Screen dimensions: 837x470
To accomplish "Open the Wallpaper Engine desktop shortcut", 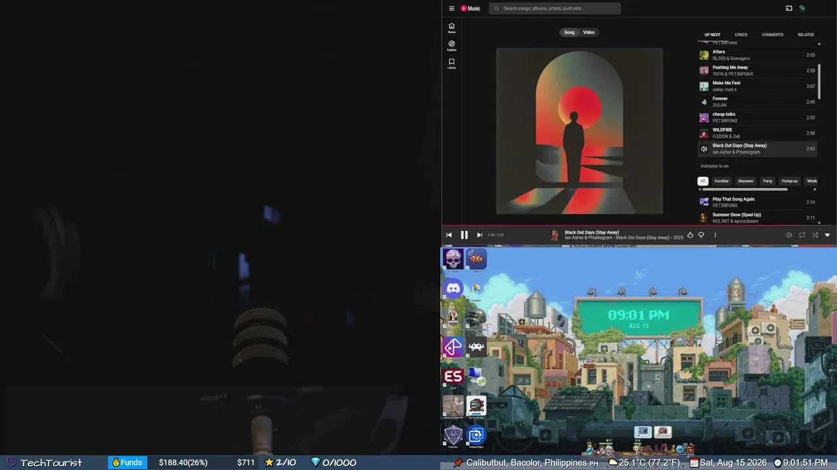I will [x=476, y=435].
